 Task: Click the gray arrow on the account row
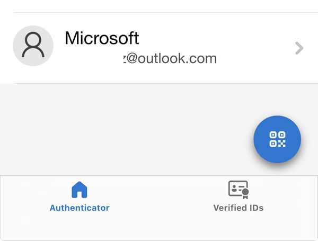tap(299, 49)
